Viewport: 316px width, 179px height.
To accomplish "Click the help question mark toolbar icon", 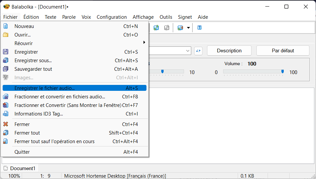I will (x=199, y=28).
